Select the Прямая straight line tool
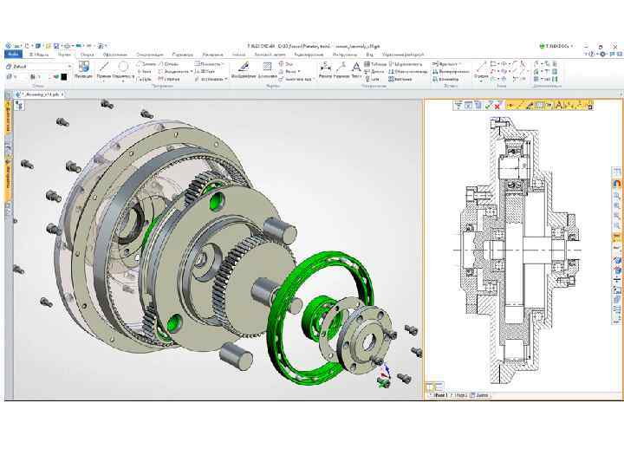Viewport: 624px width, 468px height. pyautogui.click(x=104, y=70)
